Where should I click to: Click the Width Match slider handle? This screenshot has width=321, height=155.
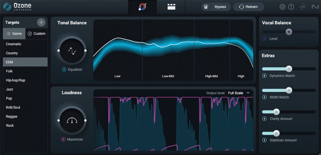289,90
